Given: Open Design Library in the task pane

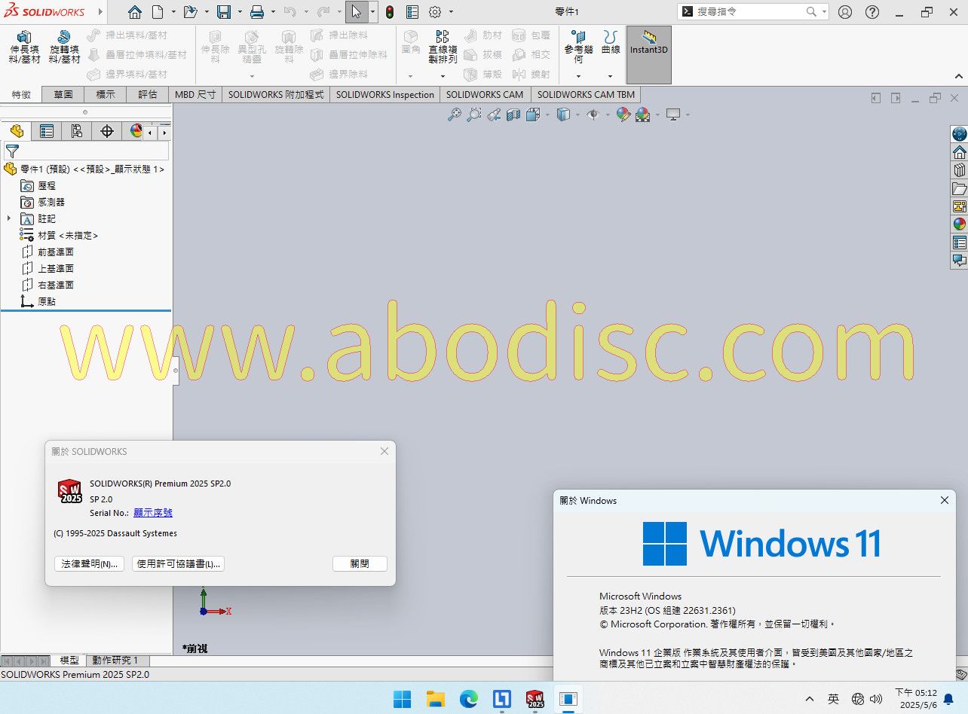Looking at the screenshot, I should click(x=959, y=170).
